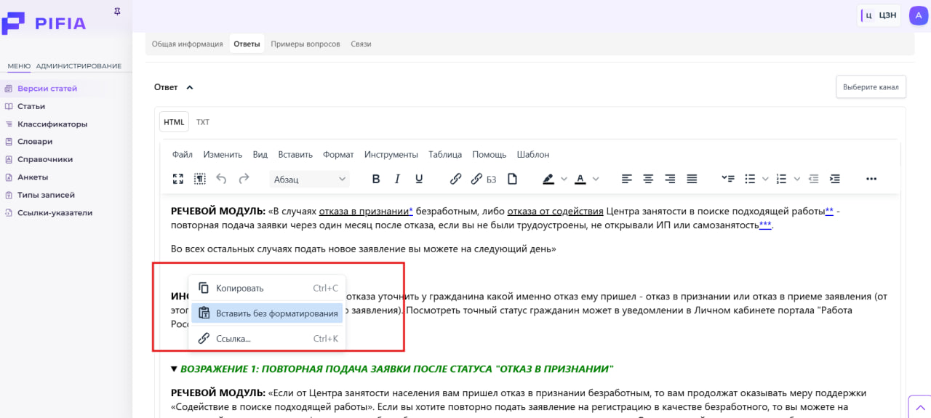Toggle bold formatting
Viewport: 931px width, 418px height.
[x=376, y=179]
